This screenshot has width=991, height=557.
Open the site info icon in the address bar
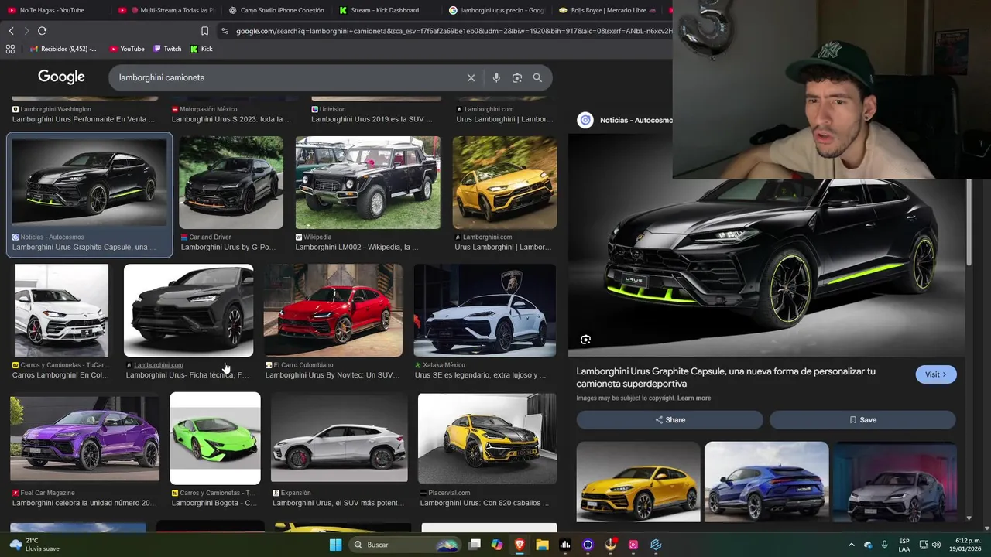point(225,31)
